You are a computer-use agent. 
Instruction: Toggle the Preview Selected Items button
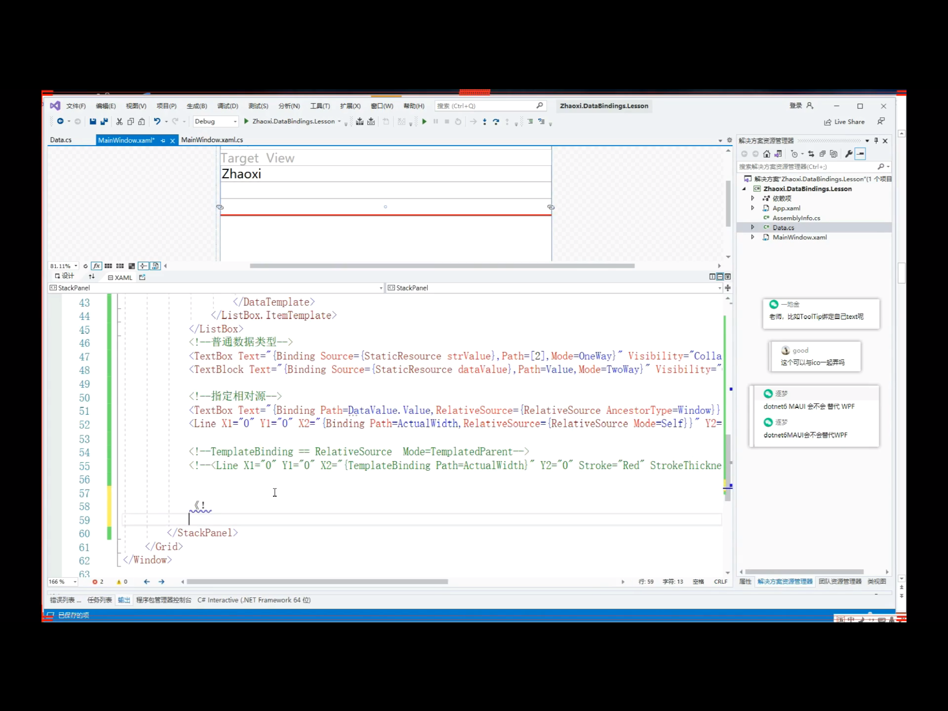tap(860, 154)
